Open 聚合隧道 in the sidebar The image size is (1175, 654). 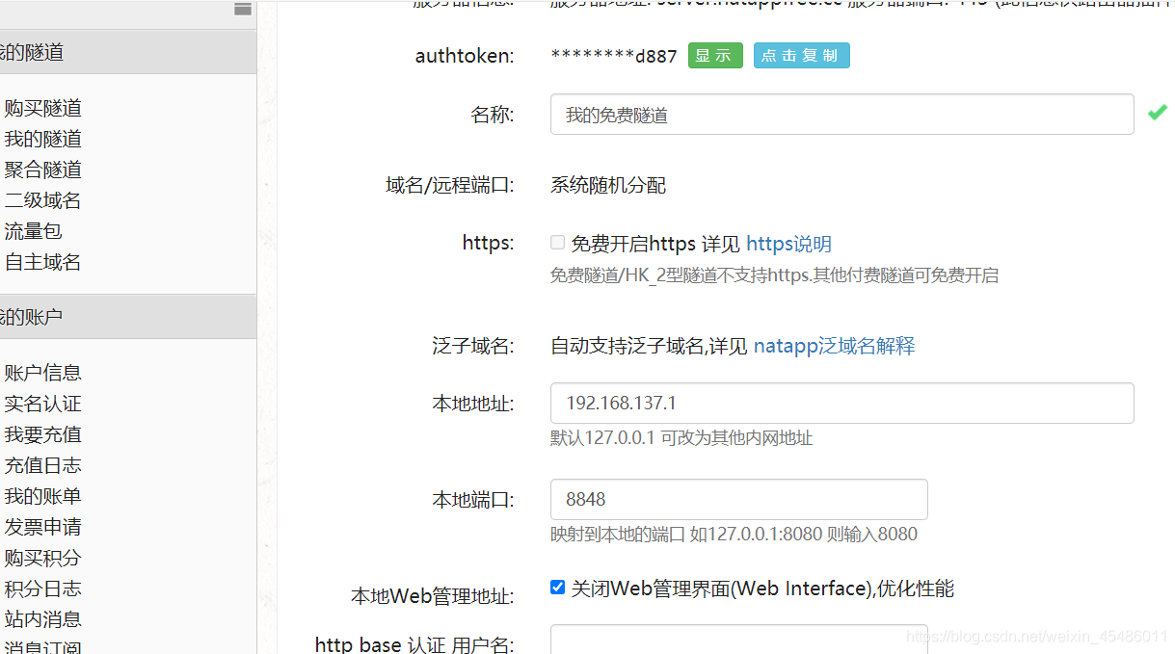(x=42, y=170)
